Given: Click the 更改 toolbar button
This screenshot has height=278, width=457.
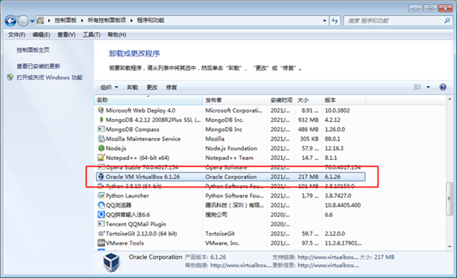Looking at the screenshot, I should point(152,88).
